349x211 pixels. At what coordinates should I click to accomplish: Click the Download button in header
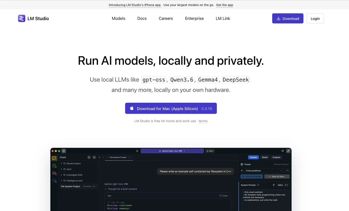288,18
